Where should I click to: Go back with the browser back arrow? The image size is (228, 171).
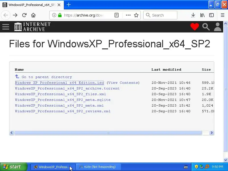coord(6,15)
